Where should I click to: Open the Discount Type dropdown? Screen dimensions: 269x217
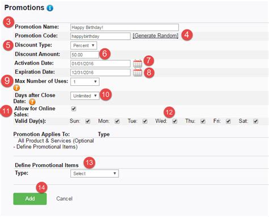click(83, 45)
